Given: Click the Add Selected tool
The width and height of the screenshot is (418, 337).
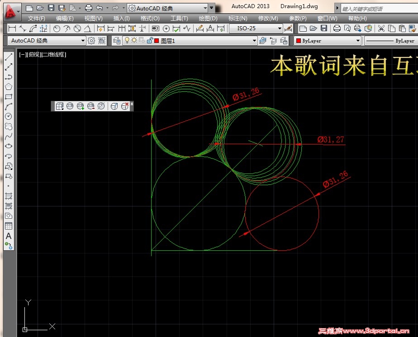Looking at the screenshot, I should click(9, 246).
